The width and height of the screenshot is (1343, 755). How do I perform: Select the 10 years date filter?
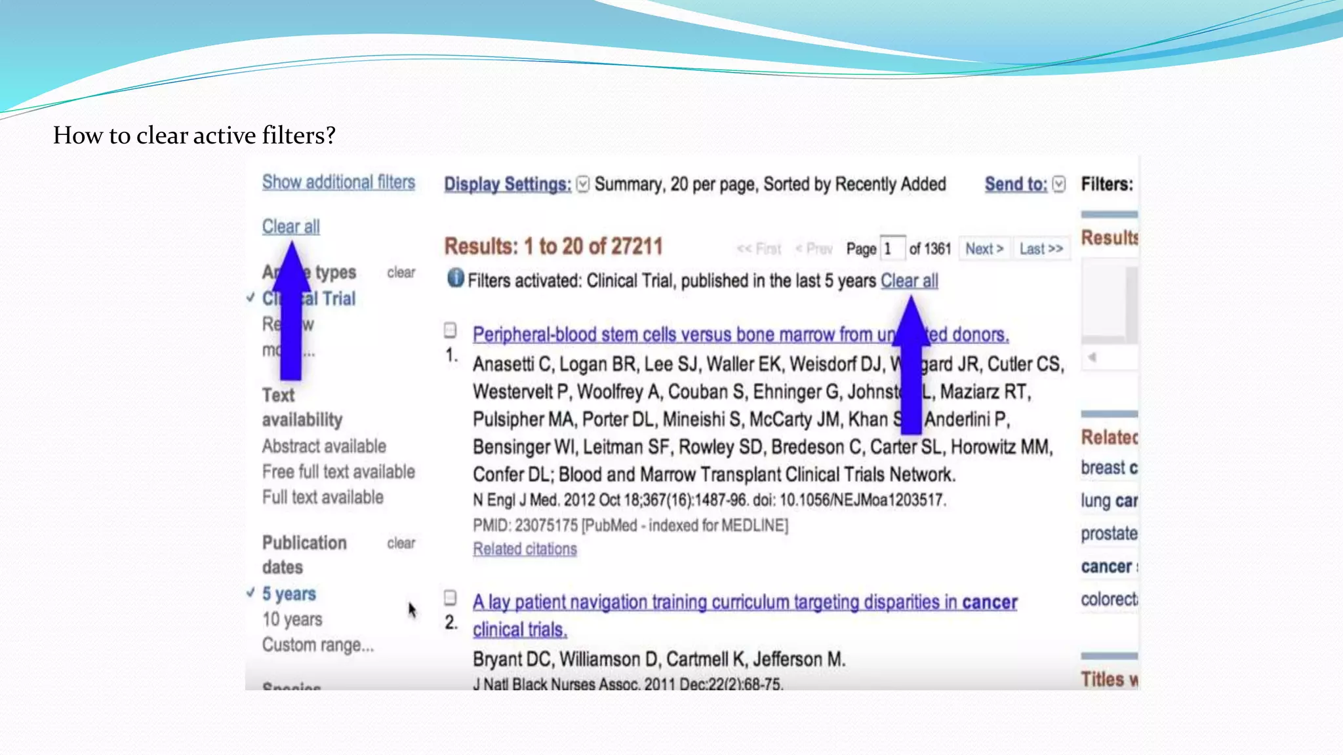tap(292, 619)
